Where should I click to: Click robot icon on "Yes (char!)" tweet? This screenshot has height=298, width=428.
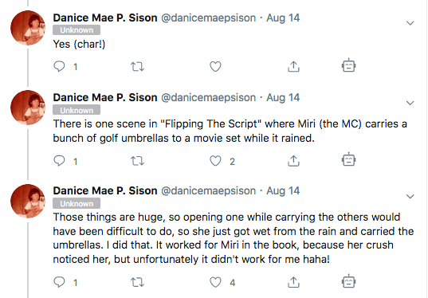[x=348, y=65]
